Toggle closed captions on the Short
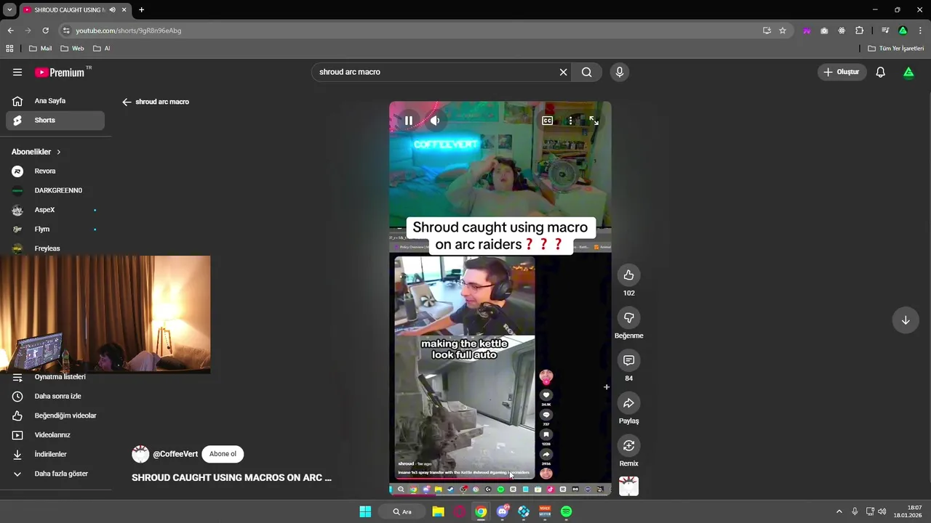Screen dimensions: 931x523 (x=548, y=121)
